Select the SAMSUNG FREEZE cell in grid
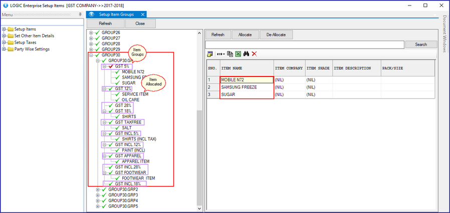 (247, 87)
